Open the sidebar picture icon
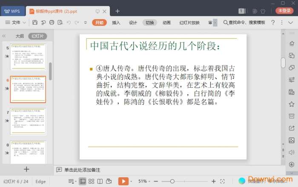The image size is (298, 187). [292, 140]
